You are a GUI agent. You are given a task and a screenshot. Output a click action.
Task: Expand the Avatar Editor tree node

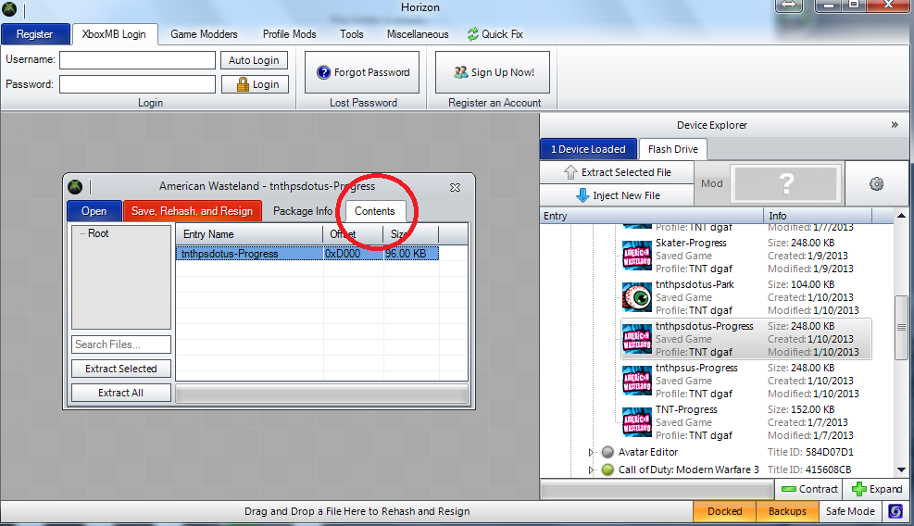click(592, 452)
